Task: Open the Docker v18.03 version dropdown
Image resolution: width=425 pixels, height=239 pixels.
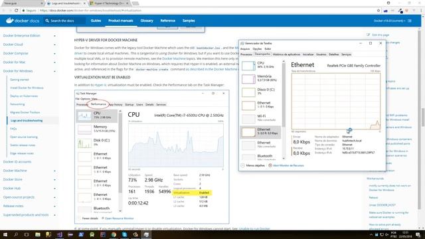Action: tap(389, 21)
